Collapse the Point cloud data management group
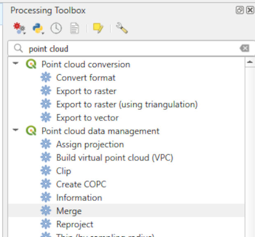This screenshot has width=255, height=237. [x=16, y=131]
